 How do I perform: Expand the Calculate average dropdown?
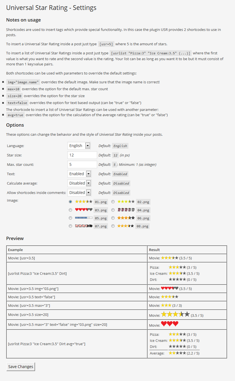(80, 183)
